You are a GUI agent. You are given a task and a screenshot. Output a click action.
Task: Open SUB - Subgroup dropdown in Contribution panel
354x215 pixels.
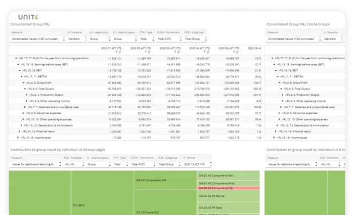[169, 164]
